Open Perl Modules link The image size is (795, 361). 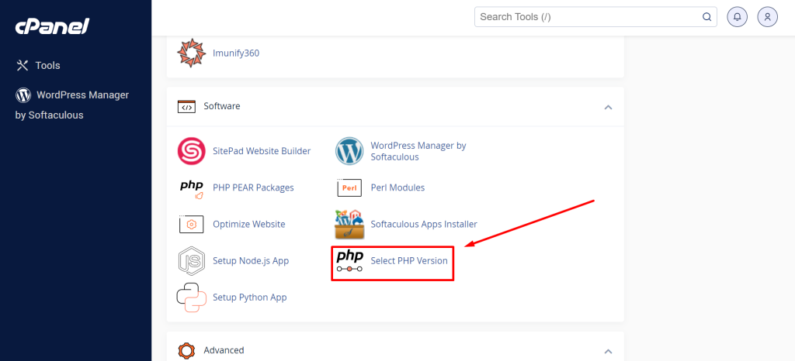coord(397,187)
